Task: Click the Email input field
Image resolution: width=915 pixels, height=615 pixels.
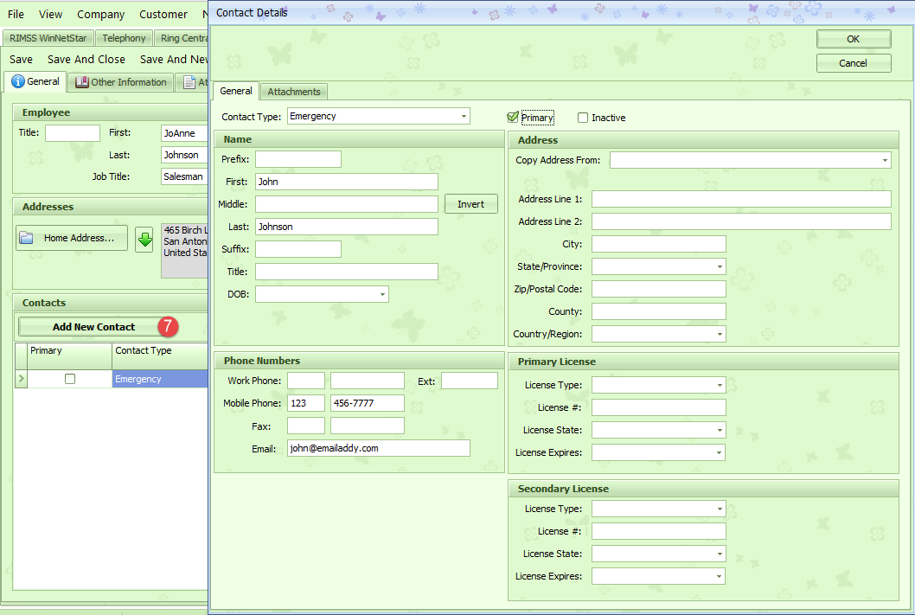Action: pos(378,448)
